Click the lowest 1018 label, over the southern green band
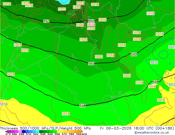The image size is (175, 135). [x=66, y=114]
